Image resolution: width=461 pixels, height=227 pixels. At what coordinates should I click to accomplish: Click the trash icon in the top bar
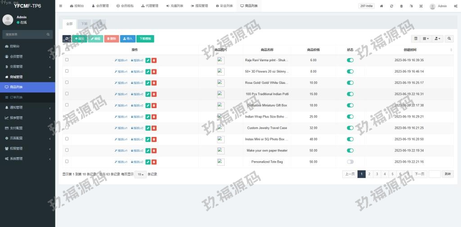[x=402, y=6]
